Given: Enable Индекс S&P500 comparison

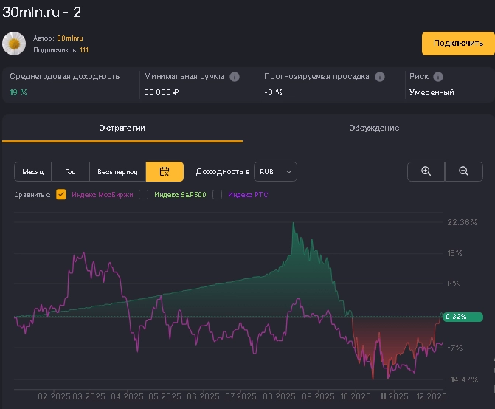Looking at the screenshot, I should point(144,194).
